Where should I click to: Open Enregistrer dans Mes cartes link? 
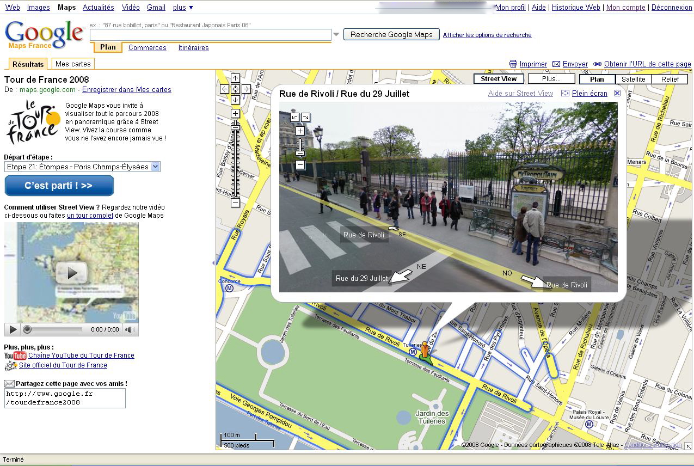pos(127,90)
